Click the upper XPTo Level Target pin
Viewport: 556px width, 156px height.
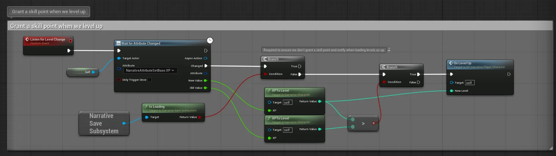coord(270,103)
